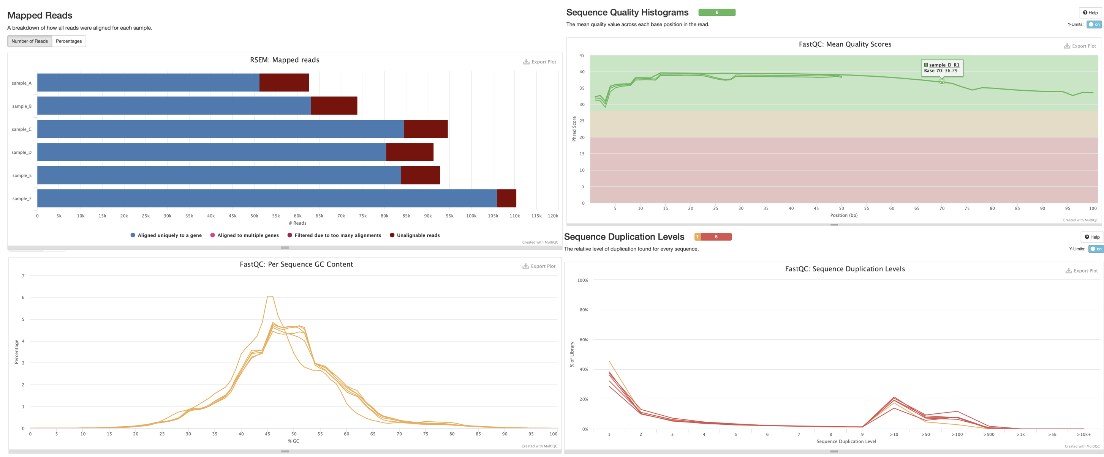Export the Sequence Duplication Levels plot

point(1081,271)
